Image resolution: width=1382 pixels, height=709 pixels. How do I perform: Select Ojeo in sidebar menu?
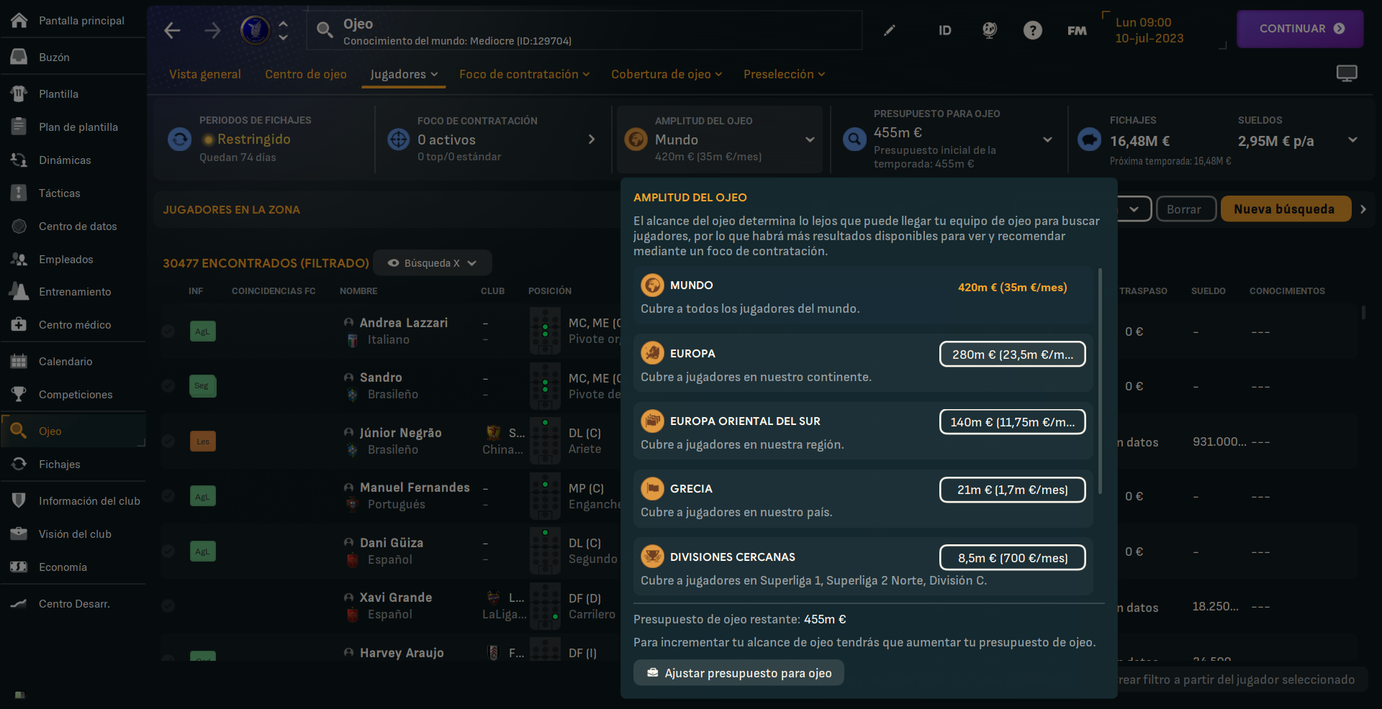[x=73, y=431]
